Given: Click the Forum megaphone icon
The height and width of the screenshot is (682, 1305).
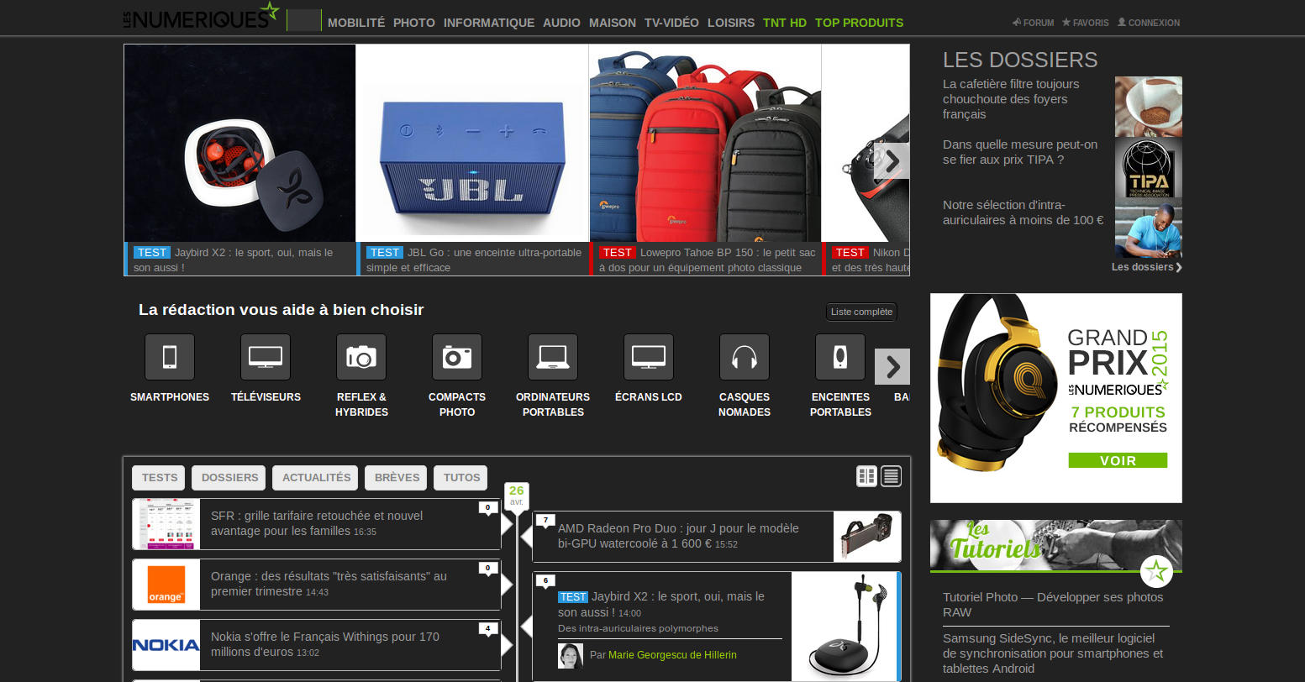Looking at the screenshot, I should pos(1017,23).
